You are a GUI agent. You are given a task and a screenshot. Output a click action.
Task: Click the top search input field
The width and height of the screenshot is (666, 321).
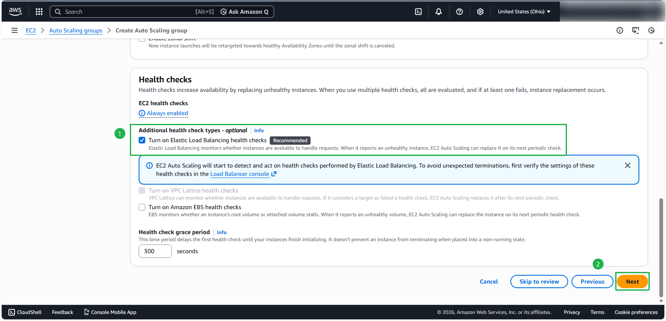tap(129, 12)
